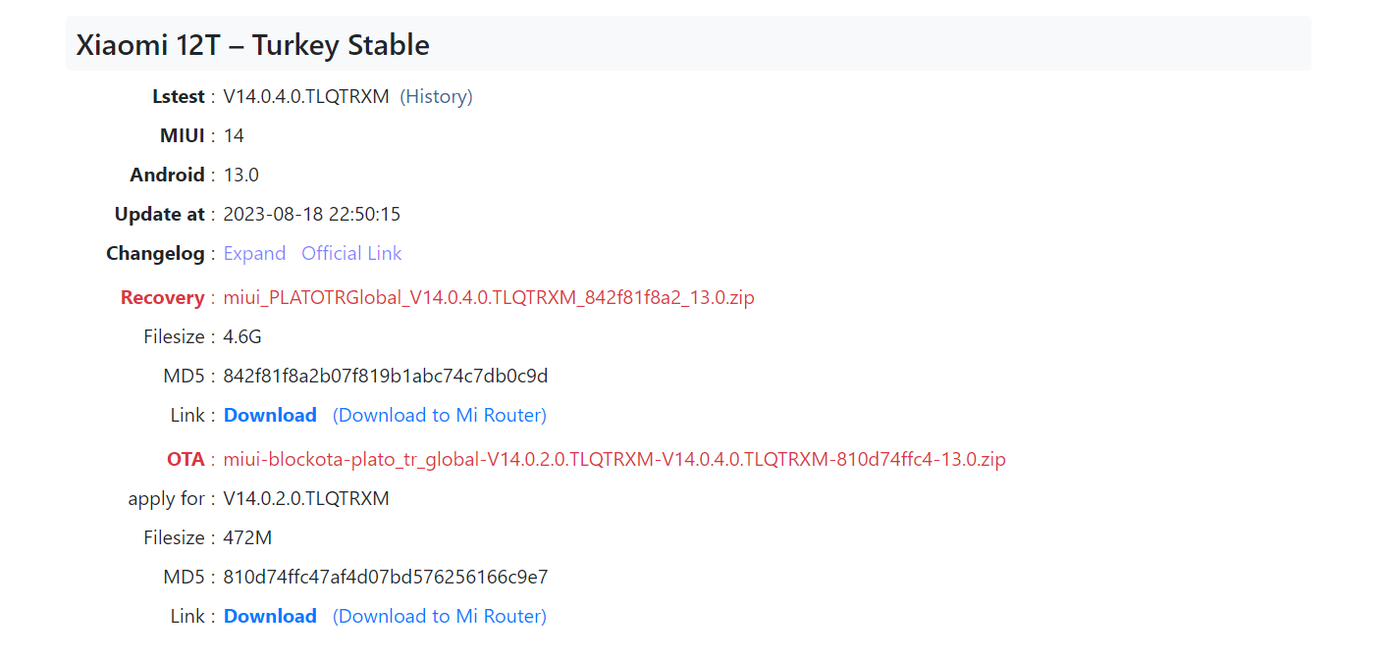This screenshot has height=658, width=1385.
Task: Click the OTA blockota zip filename
Action: 614,459
